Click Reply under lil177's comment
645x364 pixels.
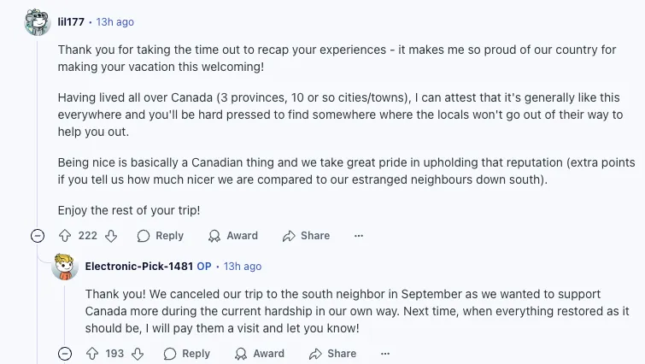[x=160, y=236]
